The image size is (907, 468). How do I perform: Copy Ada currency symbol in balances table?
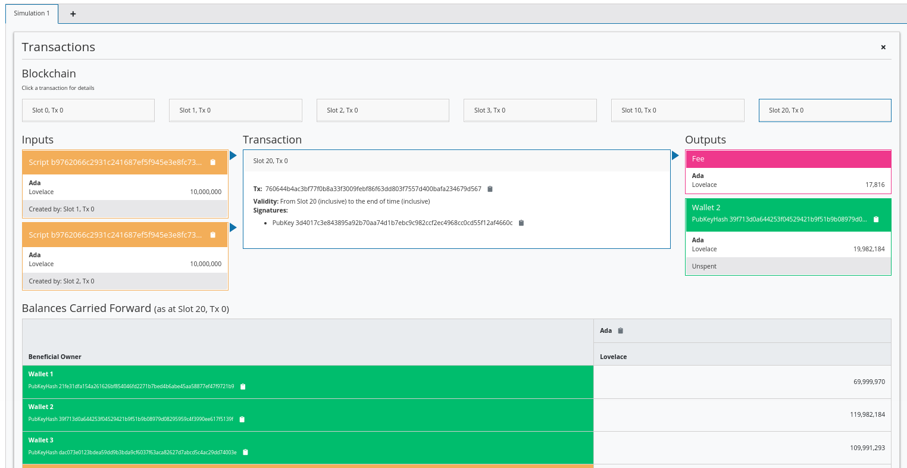pos(621,331)
